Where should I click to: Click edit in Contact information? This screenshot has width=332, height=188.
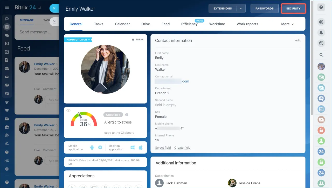[298, 40]
